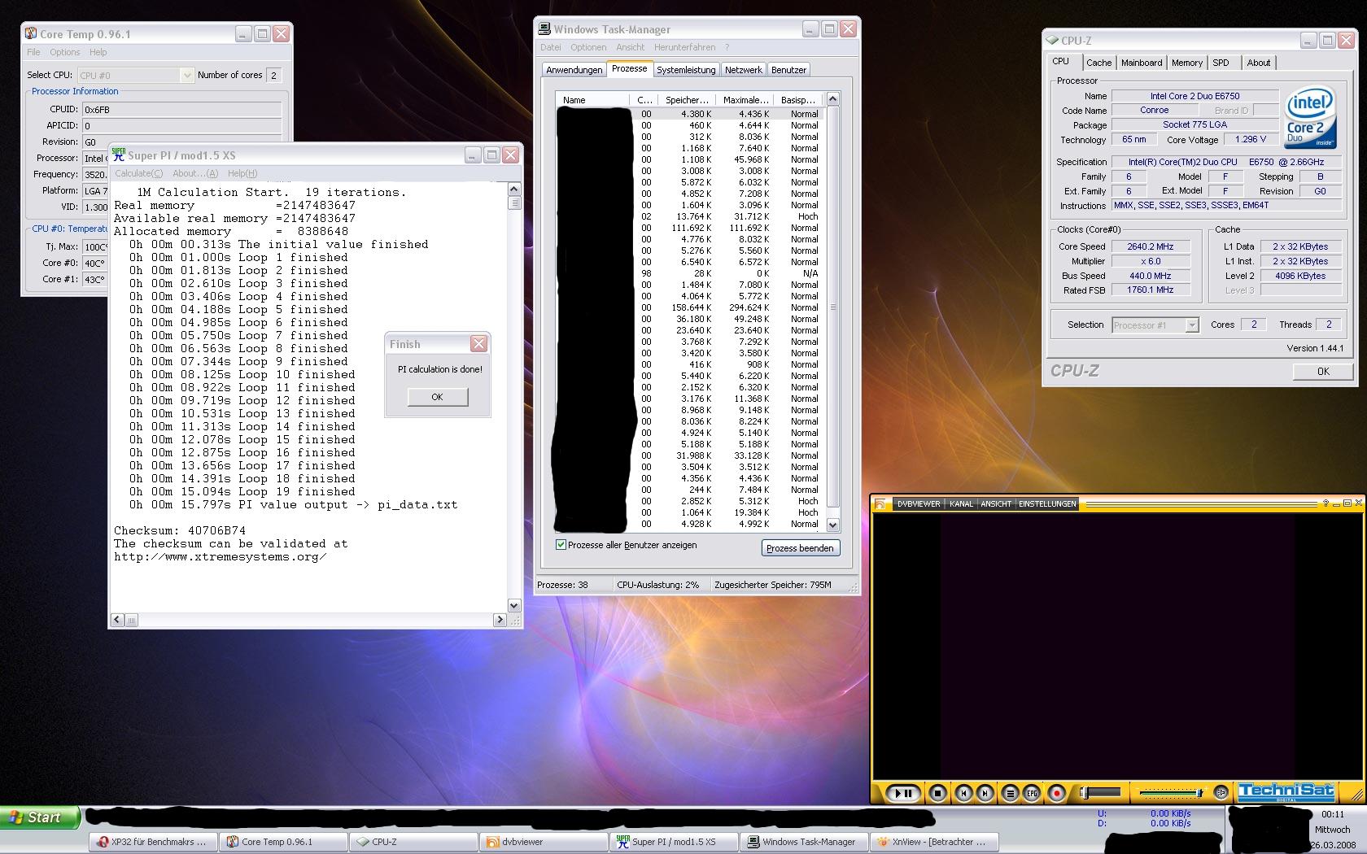Open the EPG guide in DVBViewer
This screenshot has width=1367, height=854.
(1032, 792)
